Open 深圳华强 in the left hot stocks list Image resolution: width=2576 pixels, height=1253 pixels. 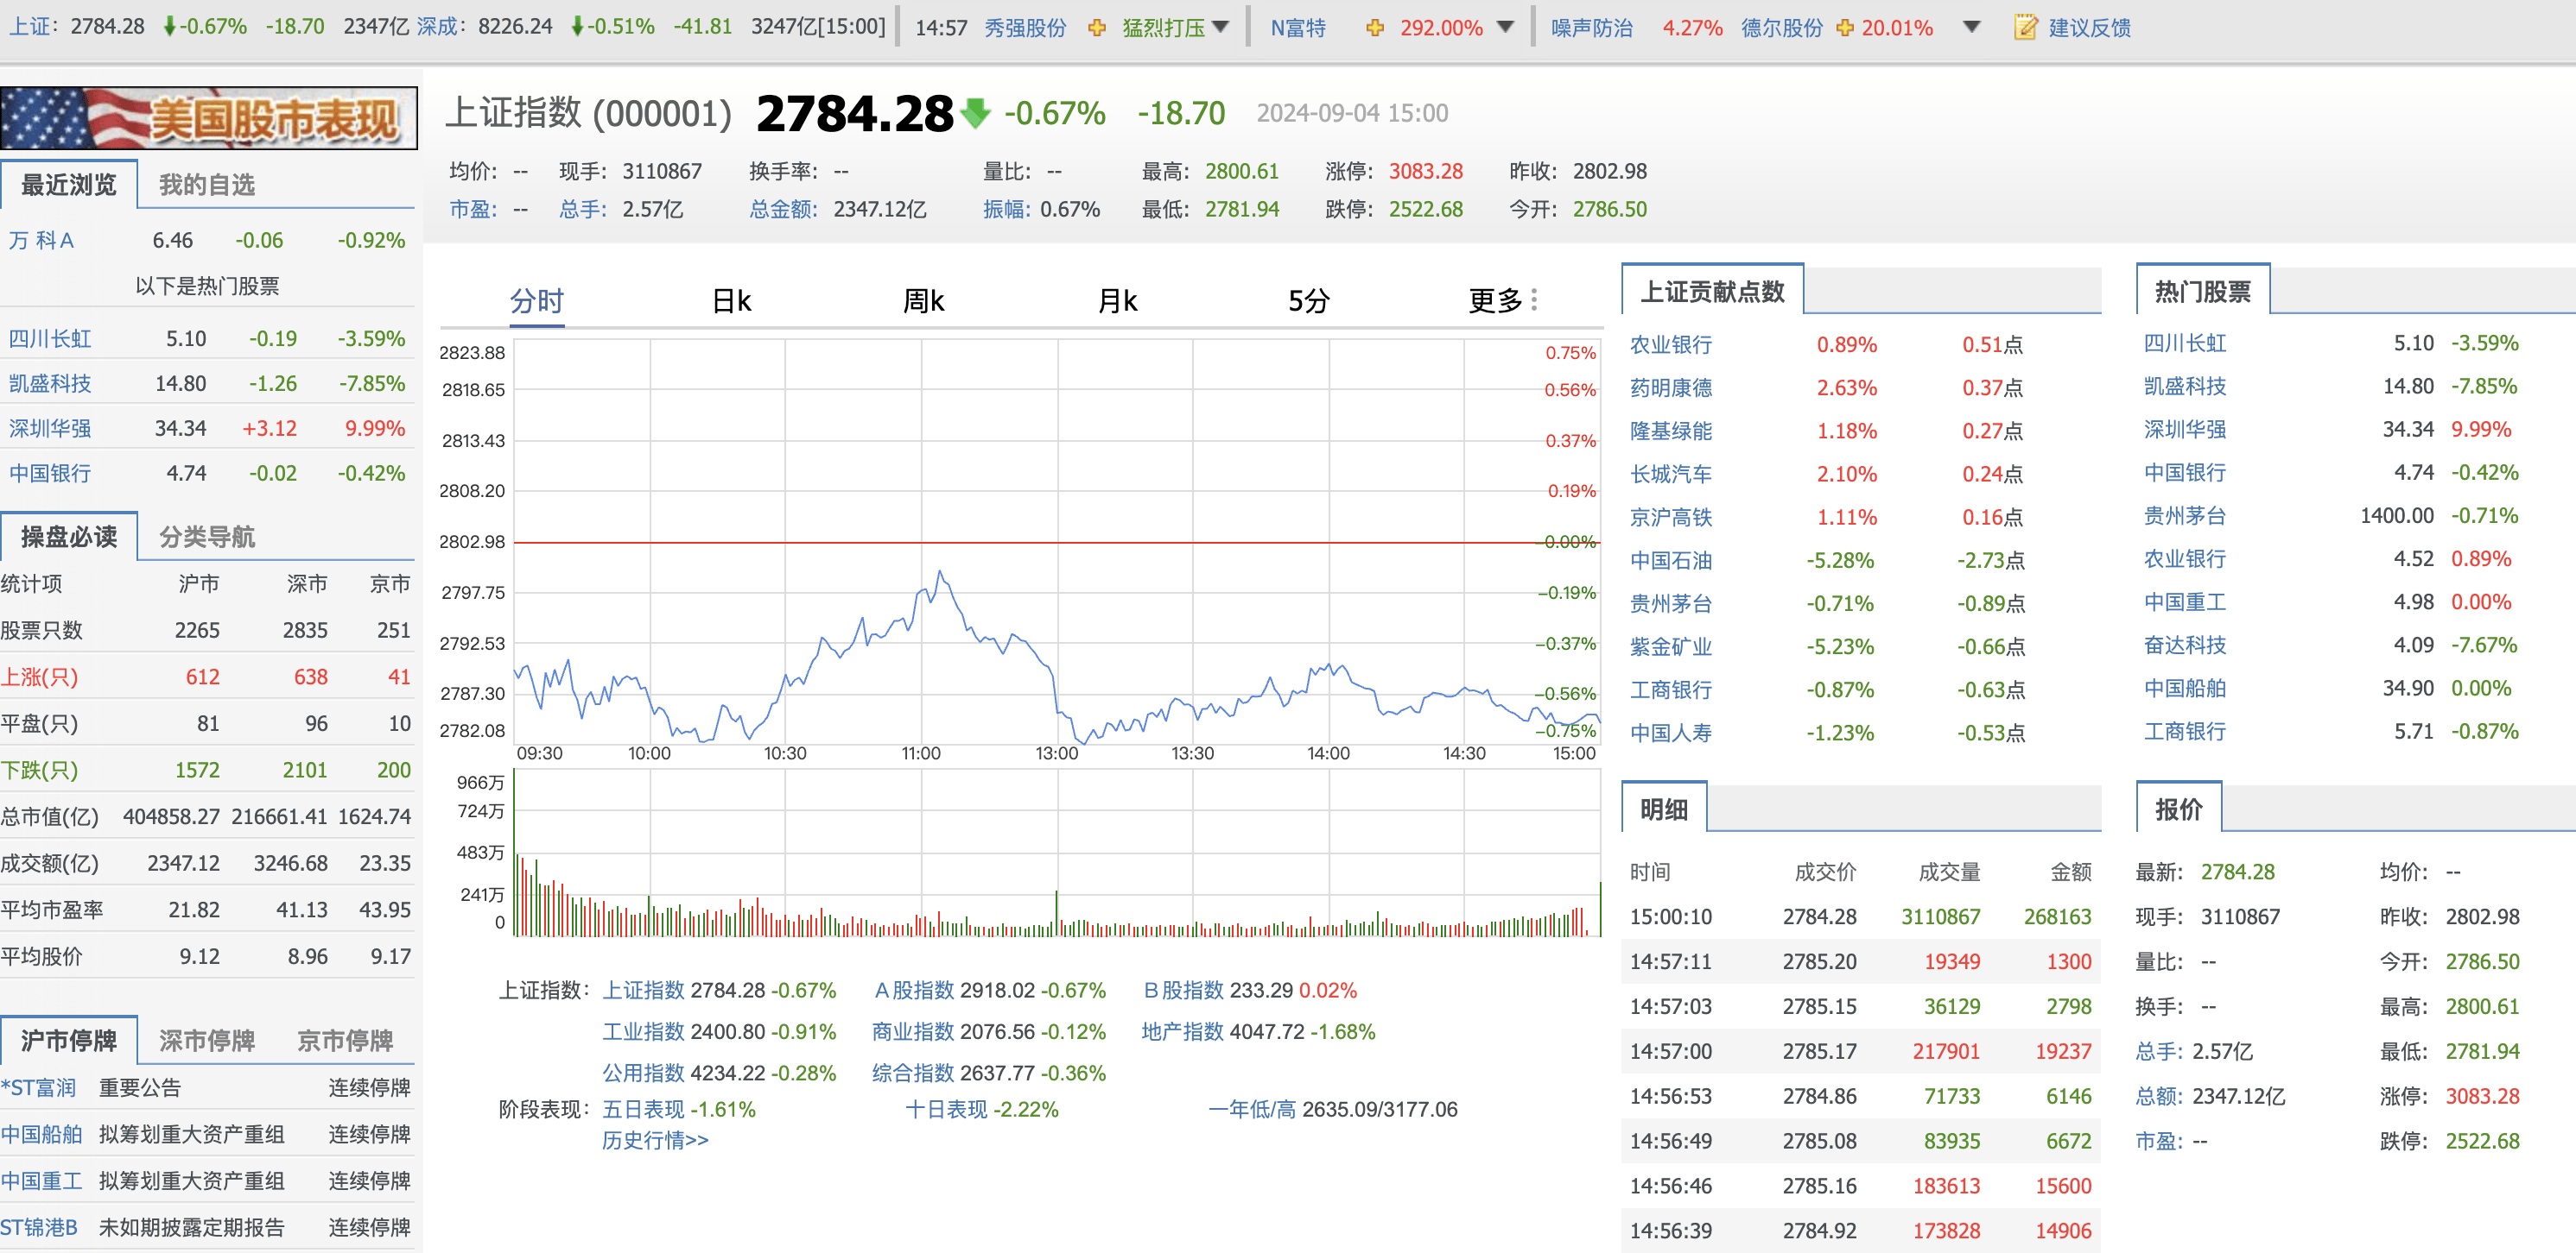point(50,429)
